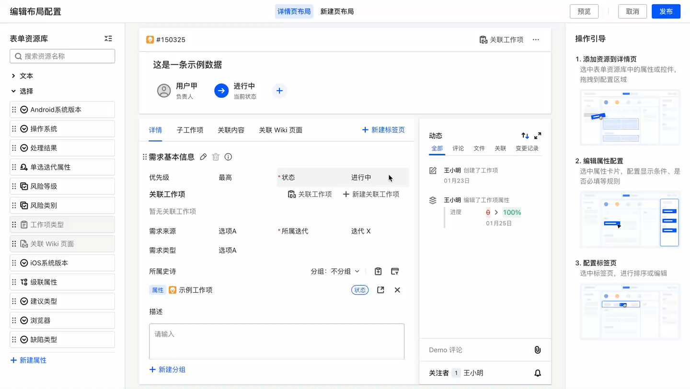
Task: Select 变更记录 tab in 动态 panel
Action: (527, 148)
